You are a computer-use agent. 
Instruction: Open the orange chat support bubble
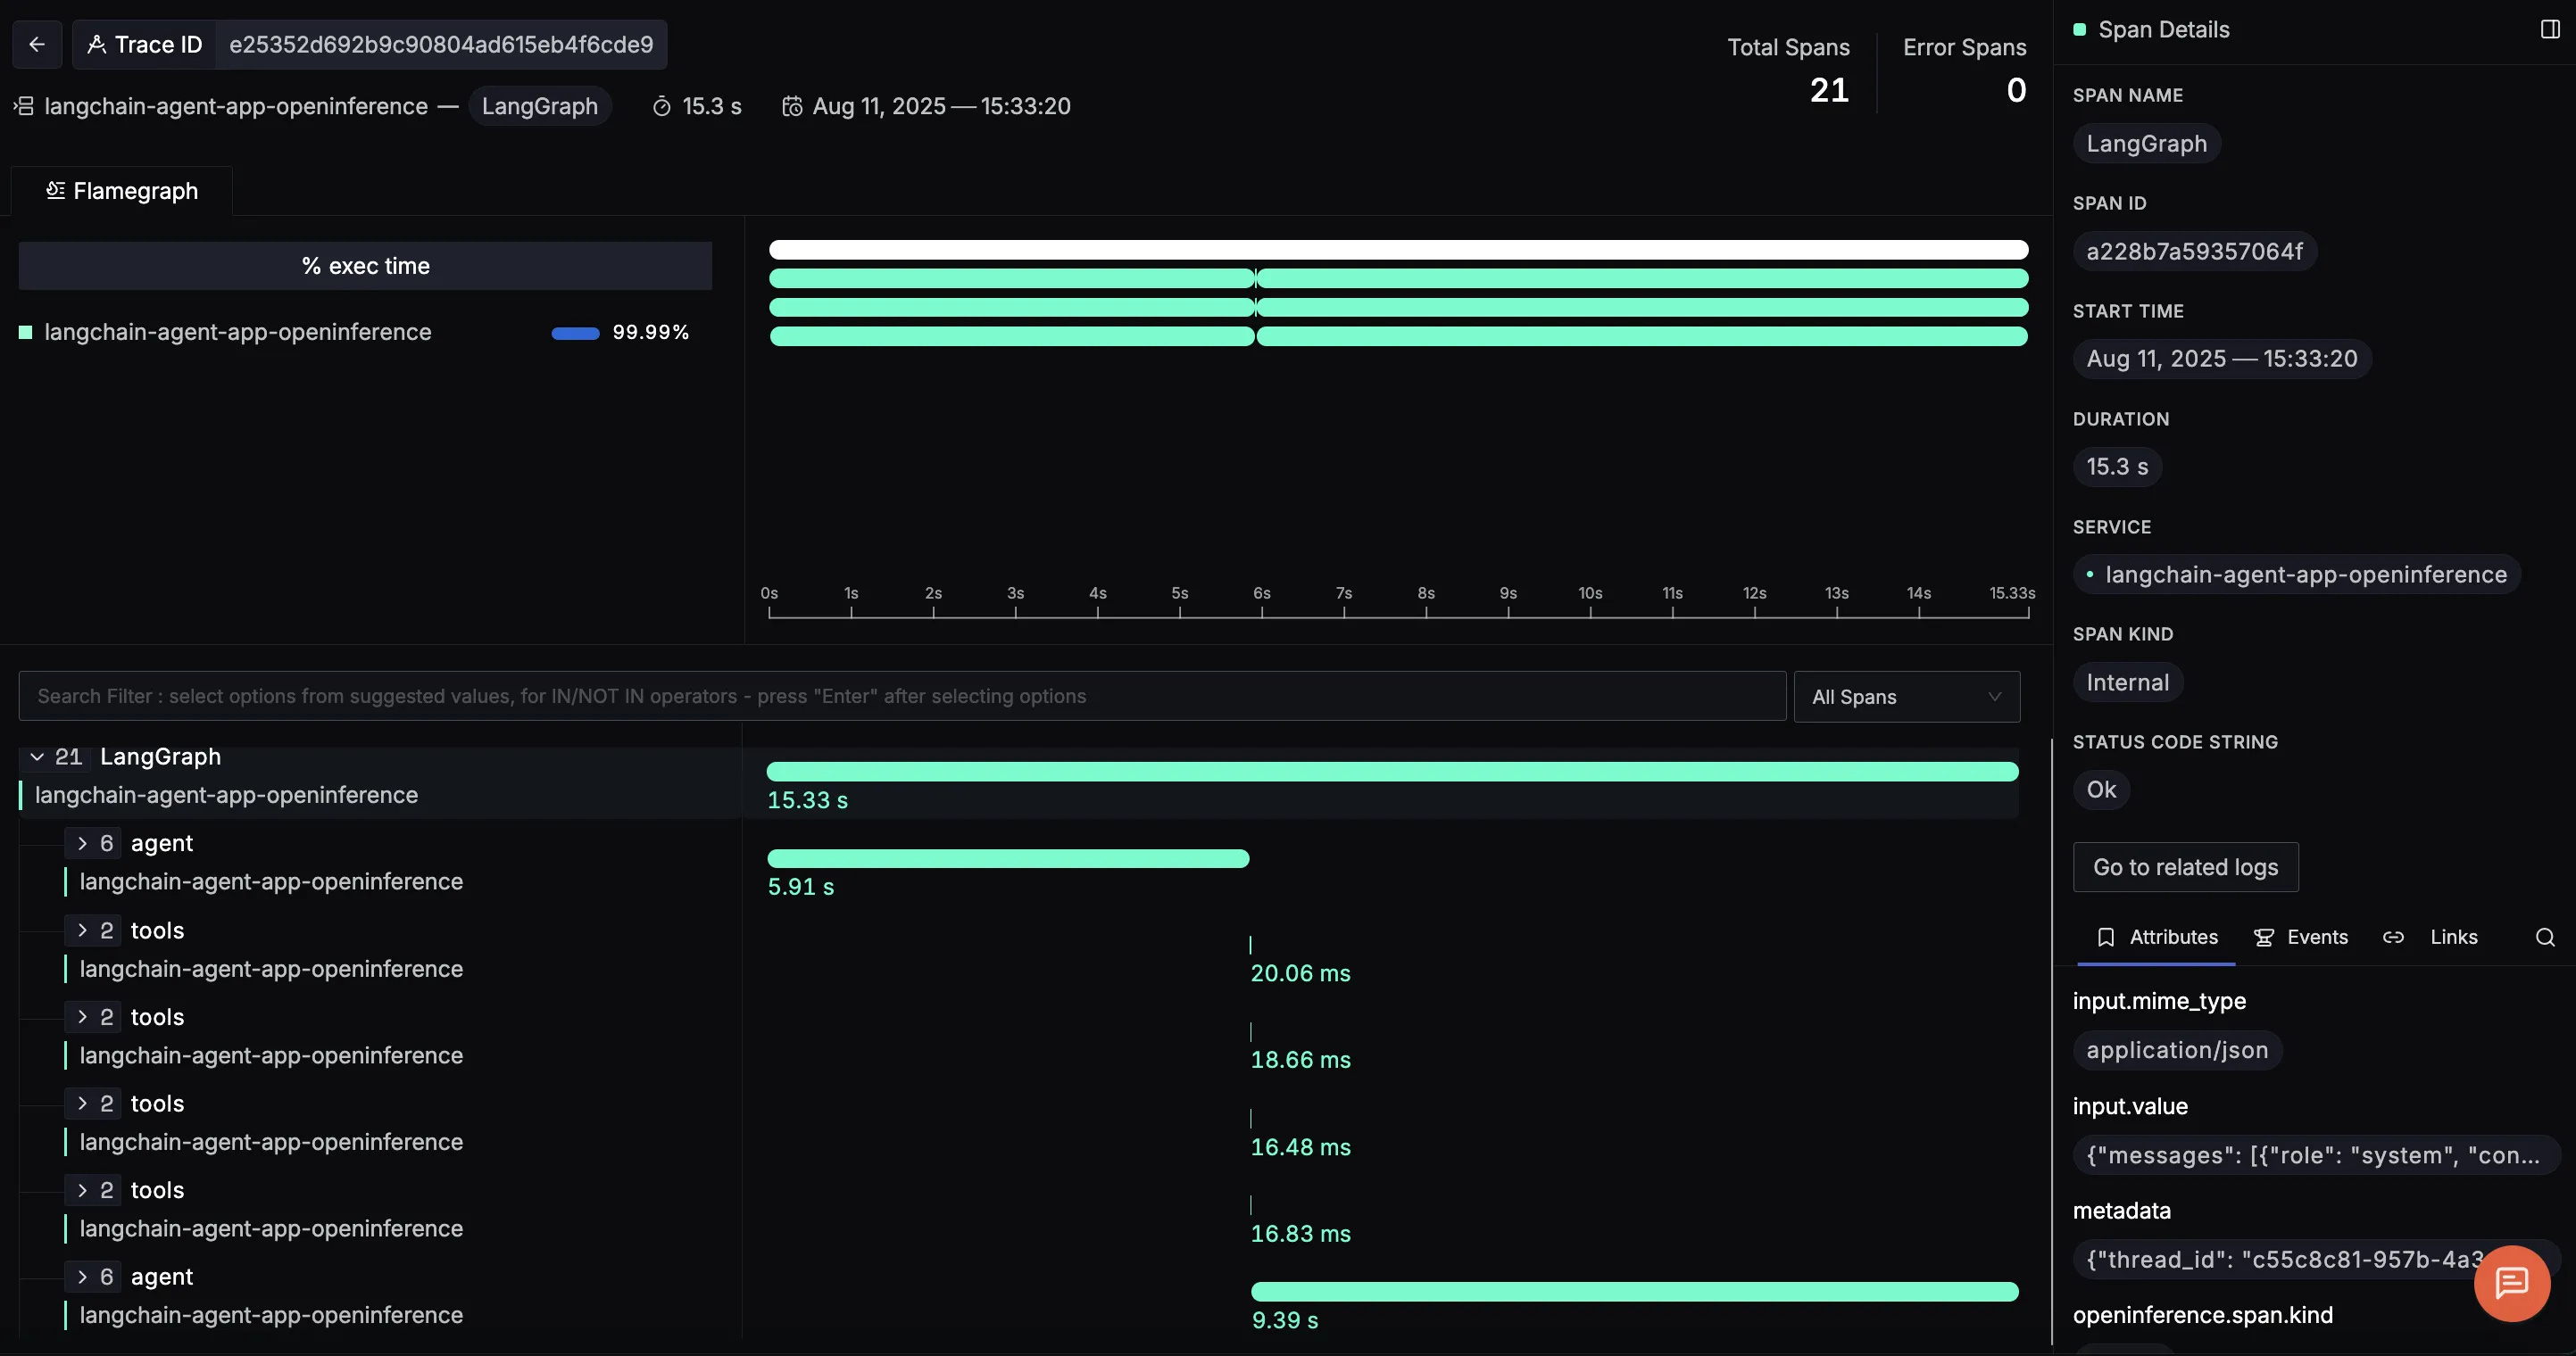pyautogui.click(x=2511, y=1283)
